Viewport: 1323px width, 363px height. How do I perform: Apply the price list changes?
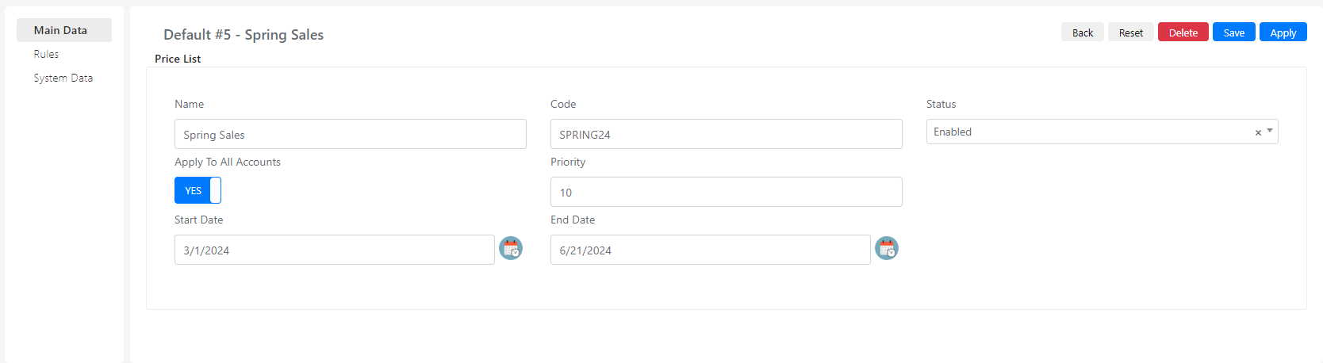point(1283,32)
